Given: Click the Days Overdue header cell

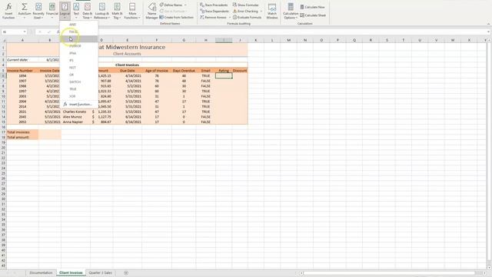Looking at the screenshot, I should (x=184, y=71).
